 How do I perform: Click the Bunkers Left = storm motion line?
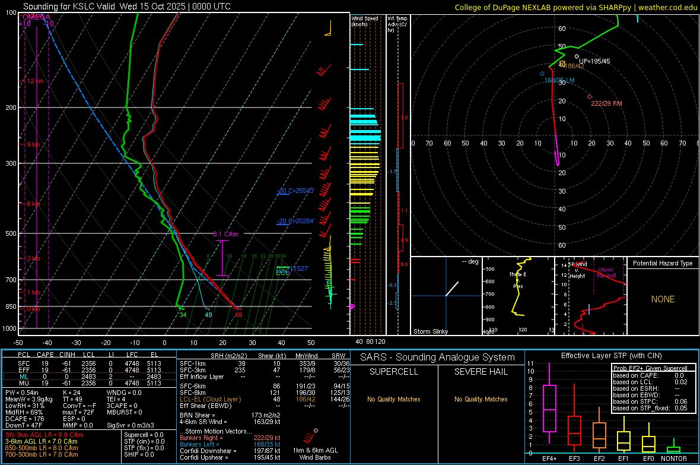click(230, 444)
